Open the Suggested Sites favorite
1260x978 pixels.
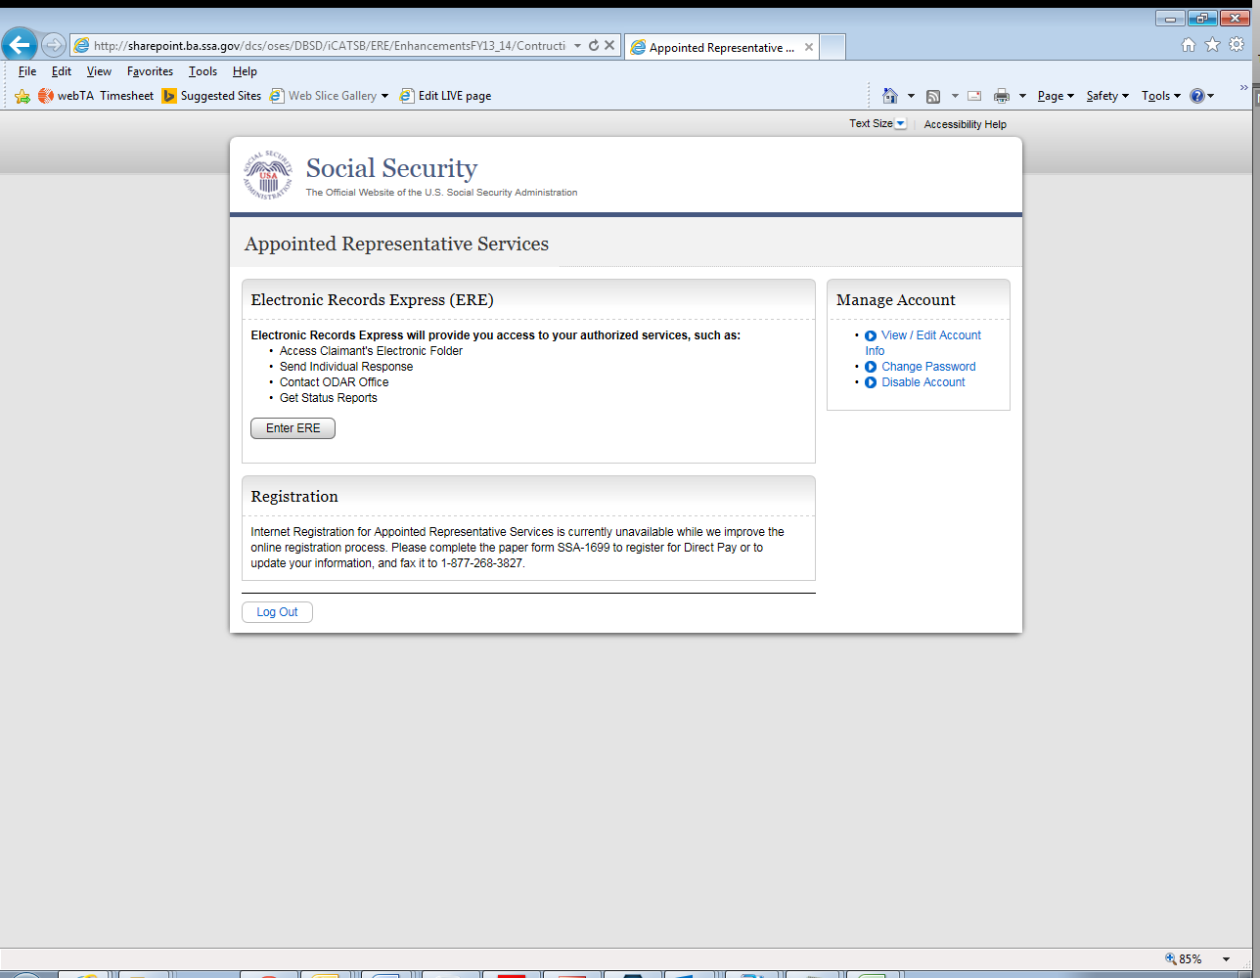coord(212,96)
